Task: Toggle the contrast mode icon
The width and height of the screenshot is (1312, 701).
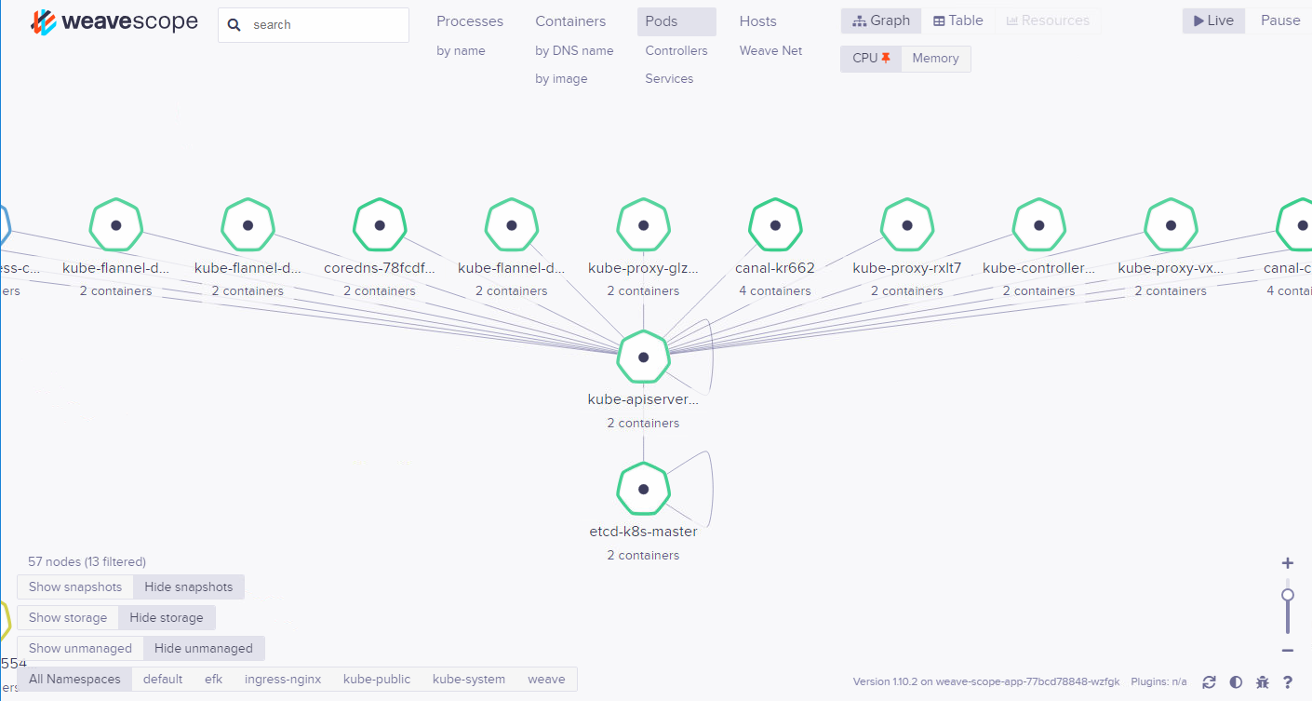Action: click(x=1236, y=681)
